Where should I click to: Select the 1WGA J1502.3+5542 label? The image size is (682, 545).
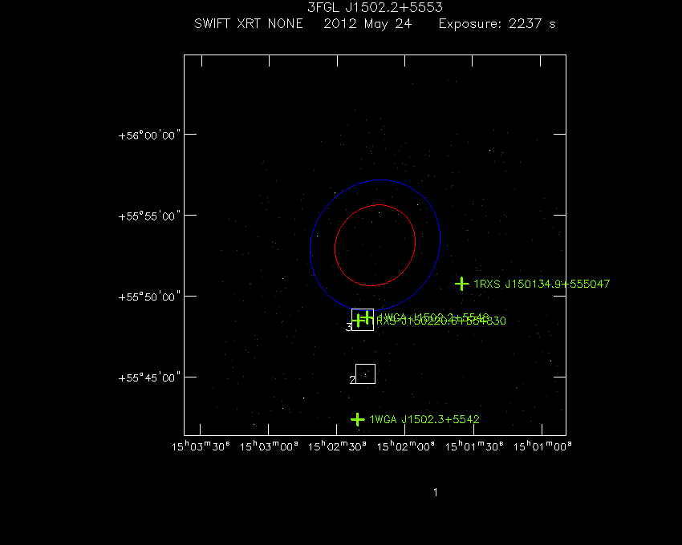pyautogui.click(x=424, y=419)
